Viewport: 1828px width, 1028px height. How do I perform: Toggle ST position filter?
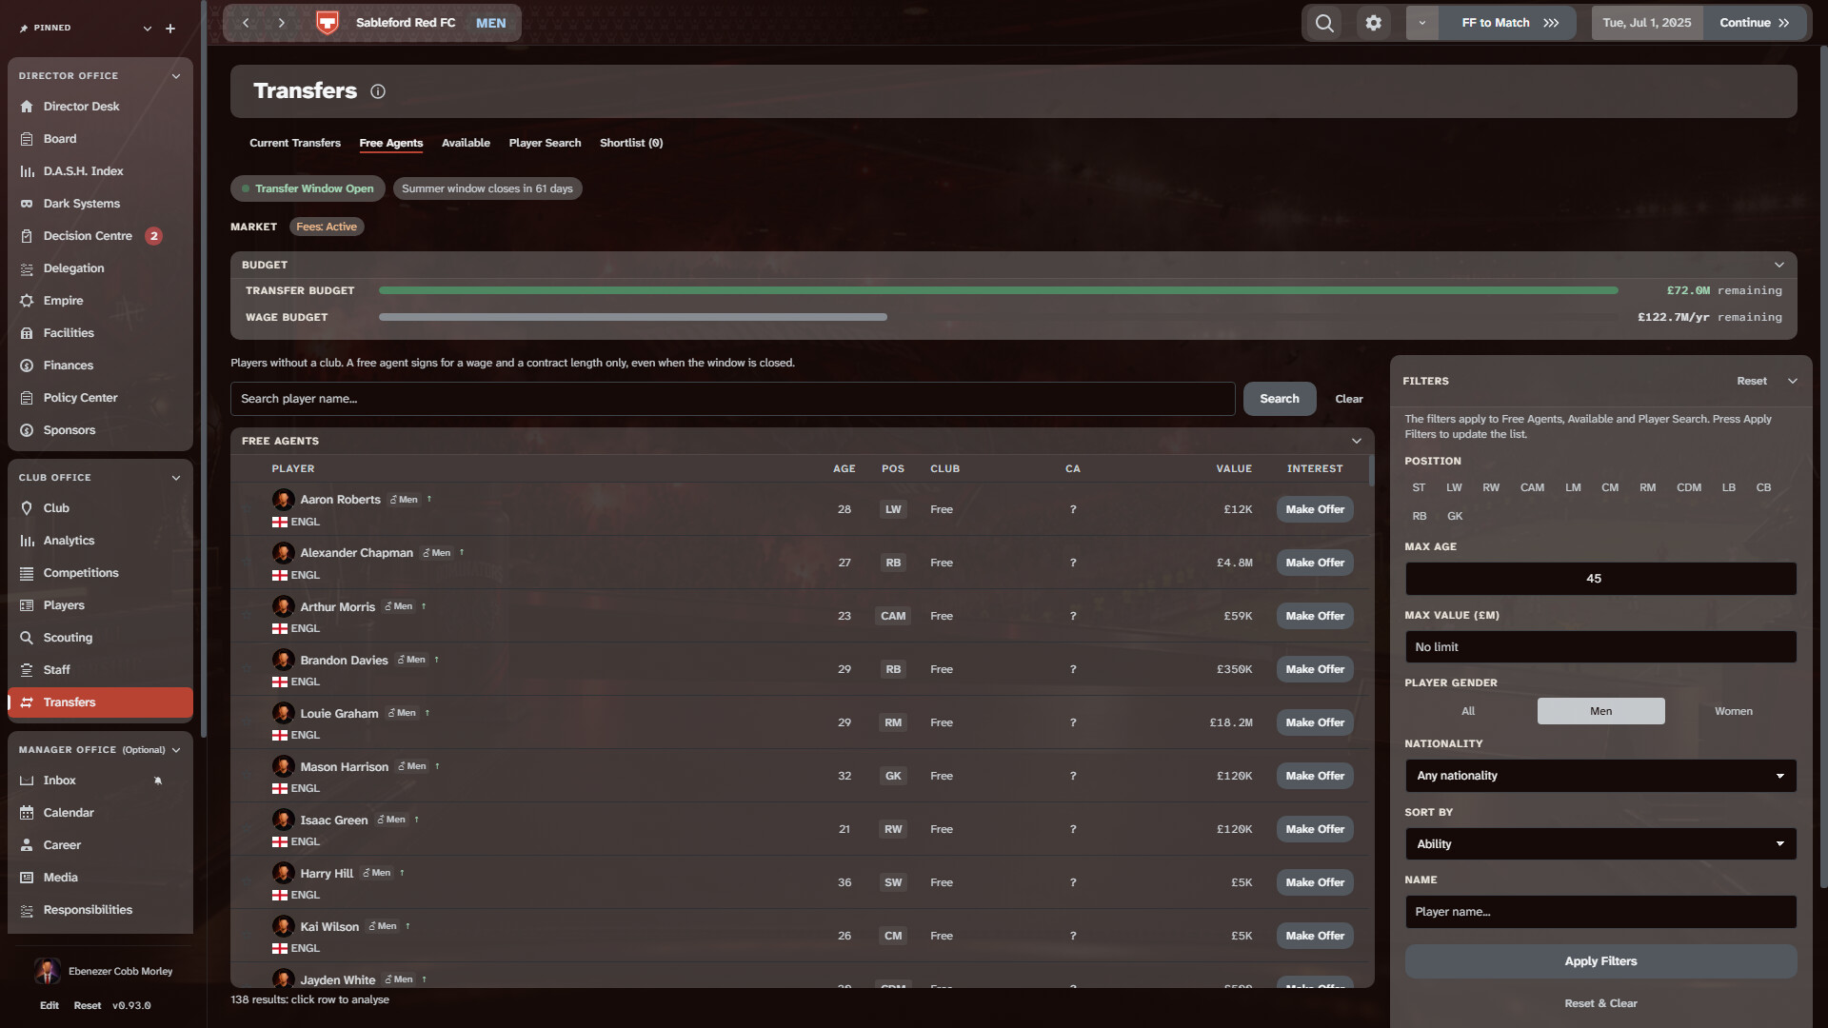[x=1419, y=487]
